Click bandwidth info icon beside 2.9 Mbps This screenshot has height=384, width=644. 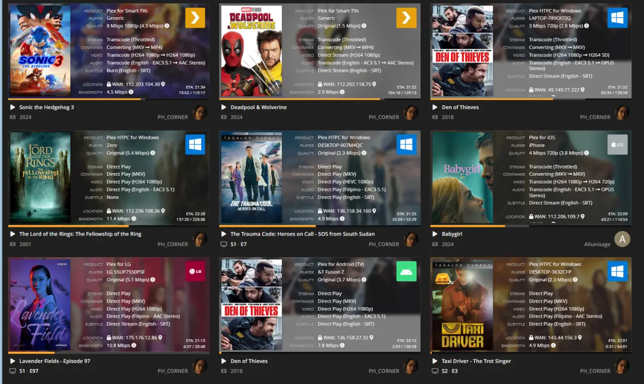tap(342, 92)
